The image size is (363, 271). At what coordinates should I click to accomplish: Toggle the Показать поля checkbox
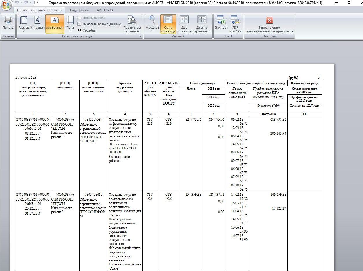[79, 18]
